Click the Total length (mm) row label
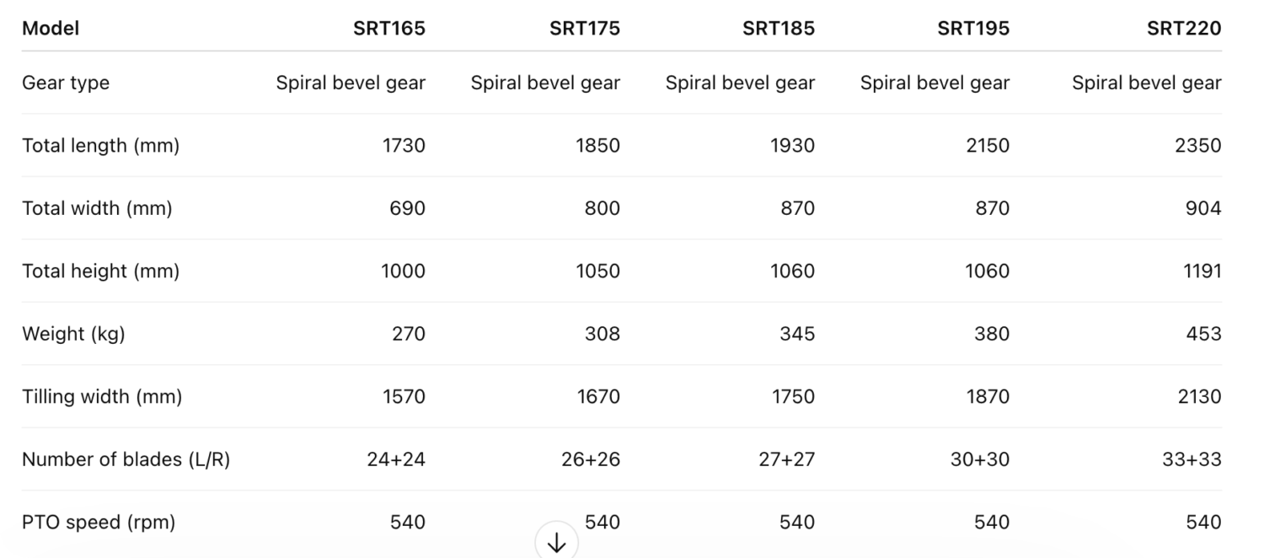The width and height of the screenshot is (1264, 558). point(100,146)
